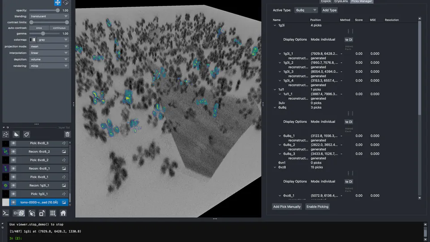
Task: Switch to the Copick tab
Action: [x=326, y=1]
